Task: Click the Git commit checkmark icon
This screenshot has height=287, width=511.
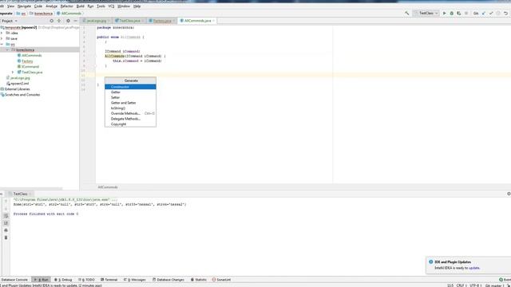Action: pyautogui.click(x=491, y=14)
